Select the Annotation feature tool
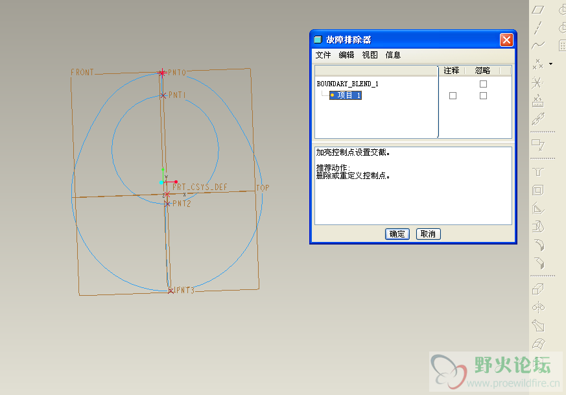Viewport: 566px width, 395px height. tap(538, 145)
